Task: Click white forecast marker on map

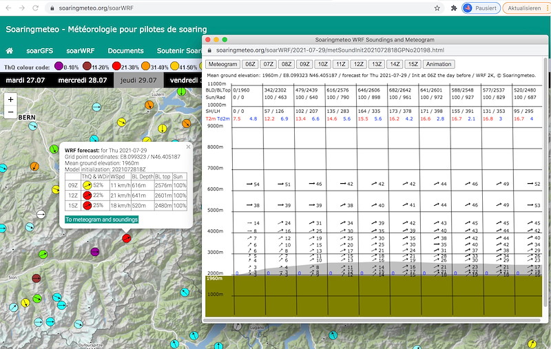Action: (41, 214)
